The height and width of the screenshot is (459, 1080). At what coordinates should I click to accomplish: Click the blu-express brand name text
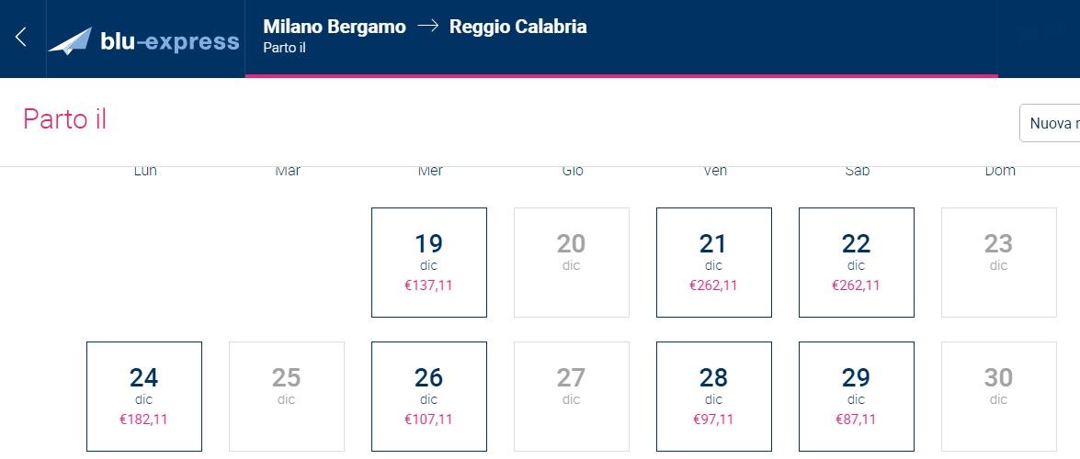click(x=170, y=41)
